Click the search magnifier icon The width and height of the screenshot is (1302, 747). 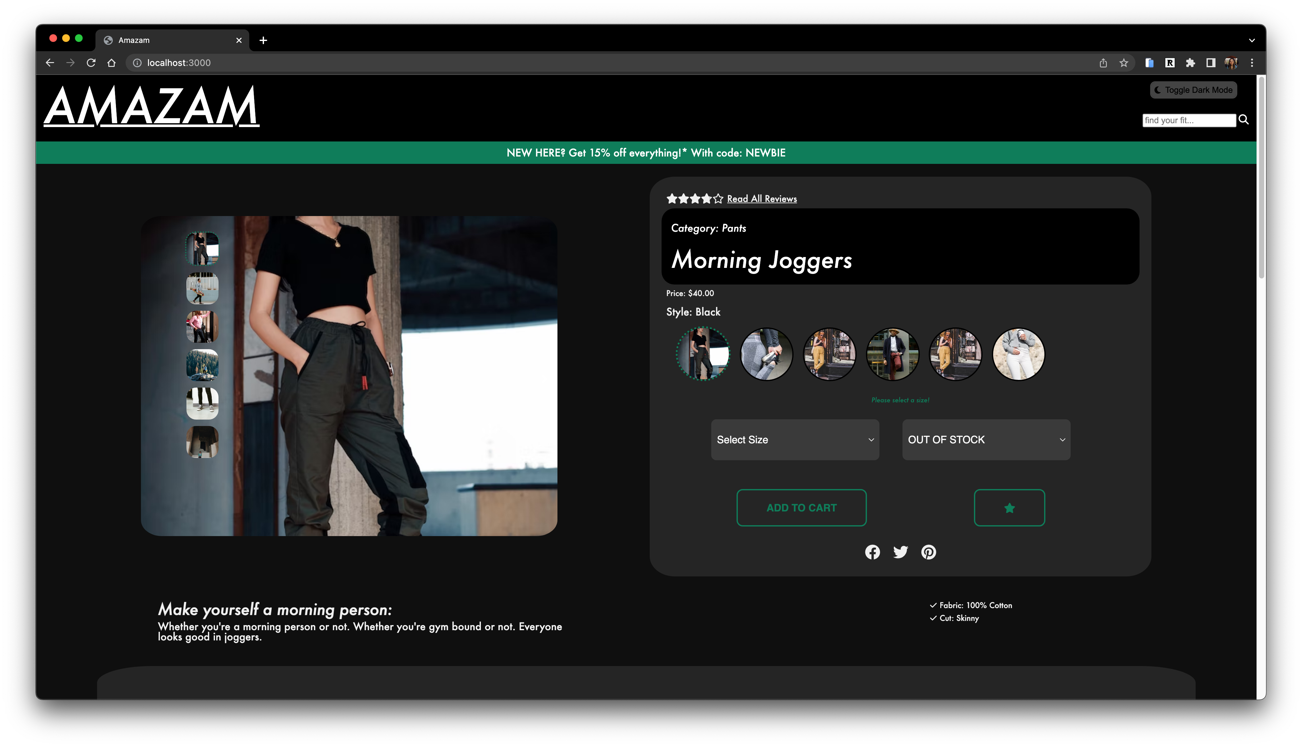pos(1243,120)
